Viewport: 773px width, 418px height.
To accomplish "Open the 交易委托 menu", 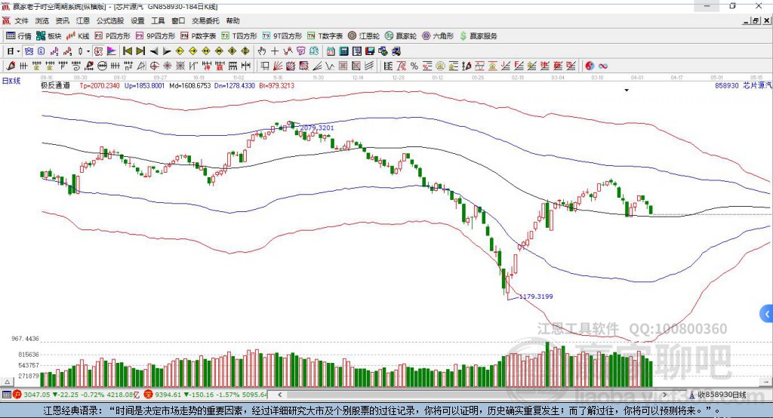I will [x=205, y=20].
